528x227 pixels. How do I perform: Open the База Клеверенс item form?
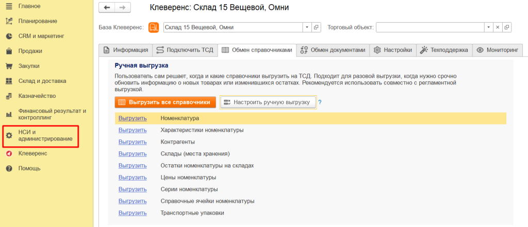316,28
